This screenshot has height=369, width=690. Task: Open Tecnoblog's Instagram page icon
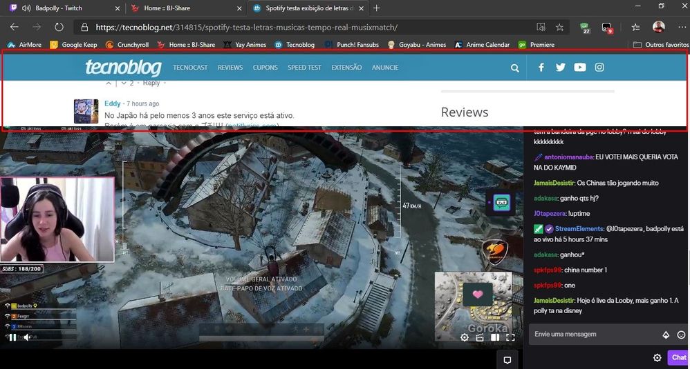(x=599, y=67)
